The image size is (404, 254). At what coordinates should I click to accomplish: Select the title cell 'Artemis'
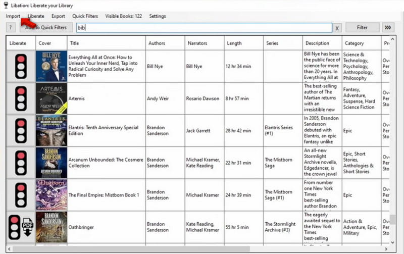[x=106, y=98]
